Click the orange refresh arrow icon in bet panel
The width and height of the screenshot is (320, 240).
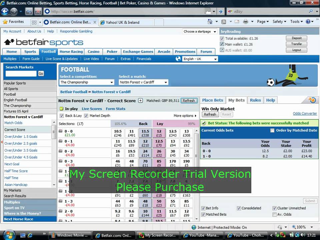click(x=312, y=100)
